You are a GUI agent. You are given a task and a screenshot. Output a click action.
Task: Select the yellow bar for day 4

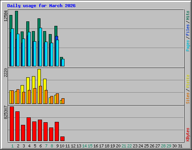(28, 84)
